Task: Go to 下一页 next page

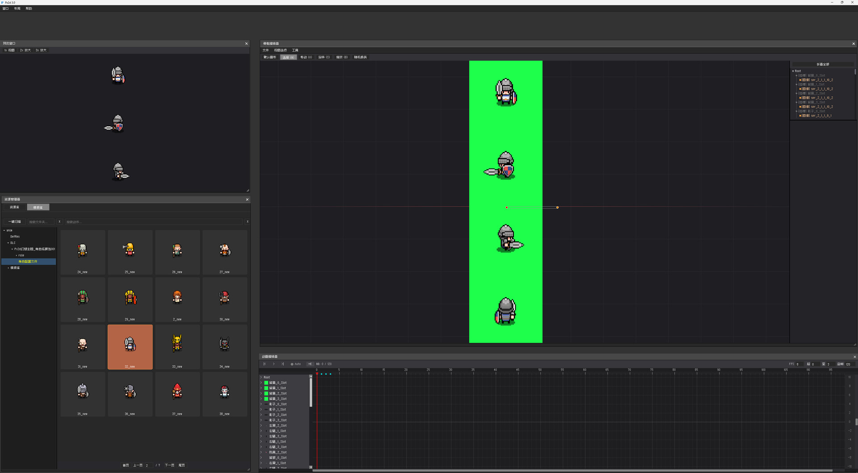Action: point(170,465)
